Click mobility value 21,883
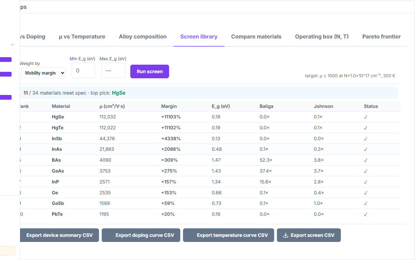The image size is (415, 260). 107,149
